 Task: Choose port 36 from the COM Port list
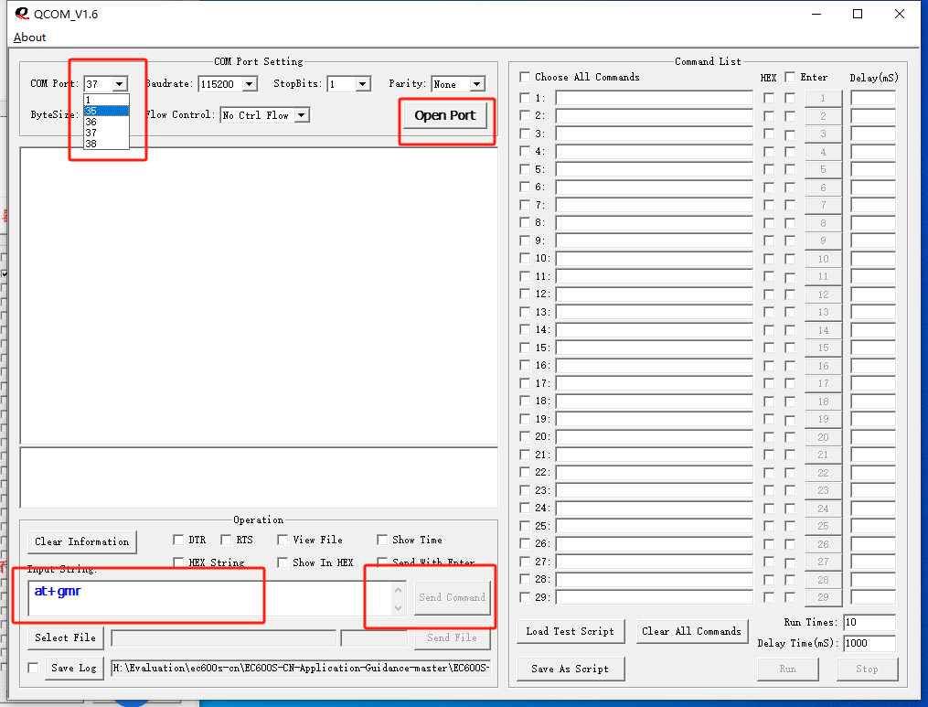(107, 122)
